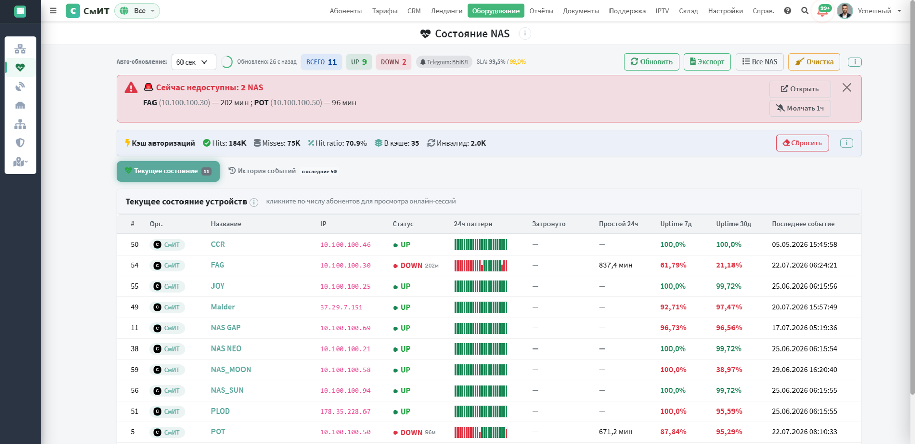Open the Все organization selector dropdown
Viewport: 915px width, 444px height.
coord(137,11)
